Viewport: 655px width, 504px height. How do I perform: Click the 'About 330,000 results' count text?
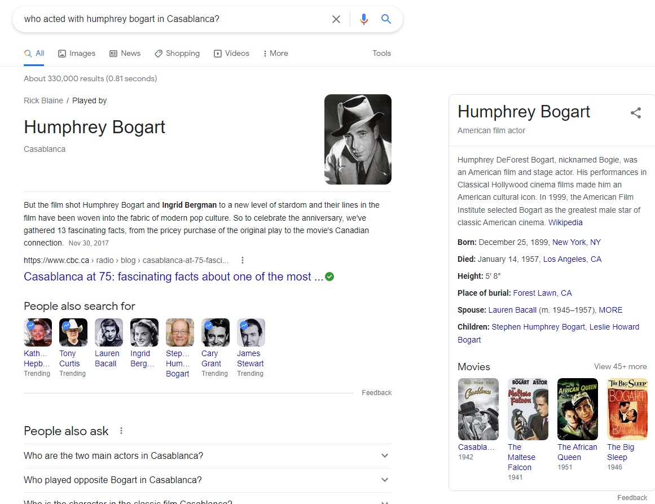(x=64, y=78)
